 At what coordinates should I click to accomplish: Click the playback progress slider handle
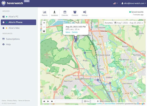click(x=82, y=101)
